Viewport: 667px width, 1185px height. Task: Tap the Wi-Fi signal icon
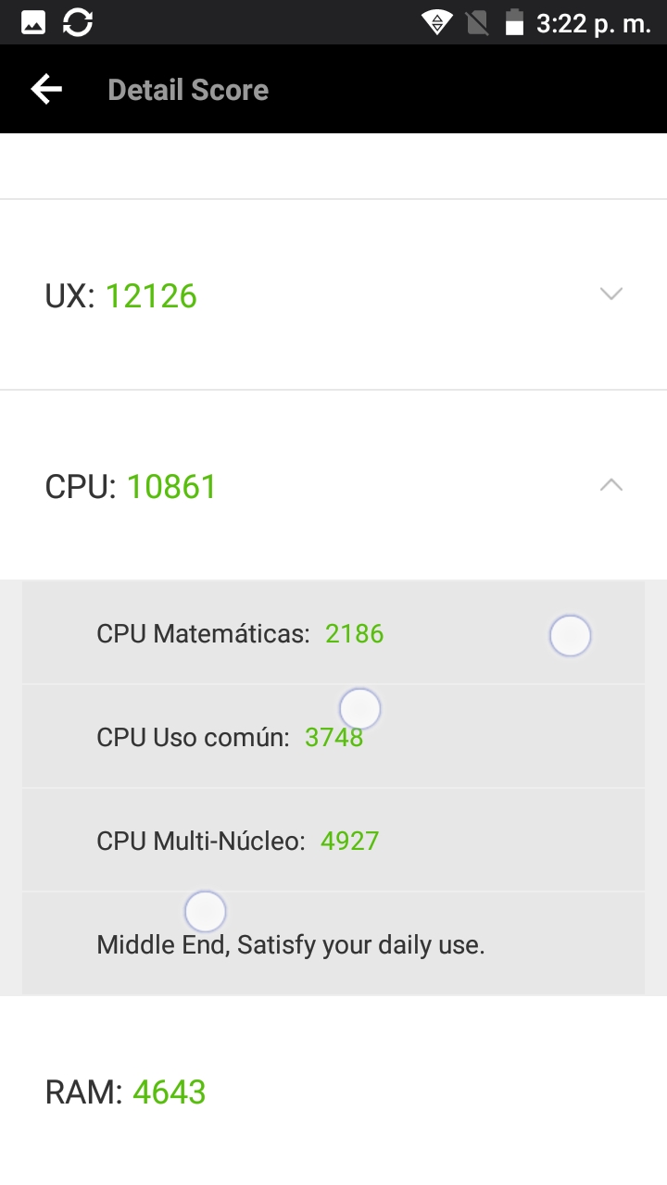tap(436, 22)
